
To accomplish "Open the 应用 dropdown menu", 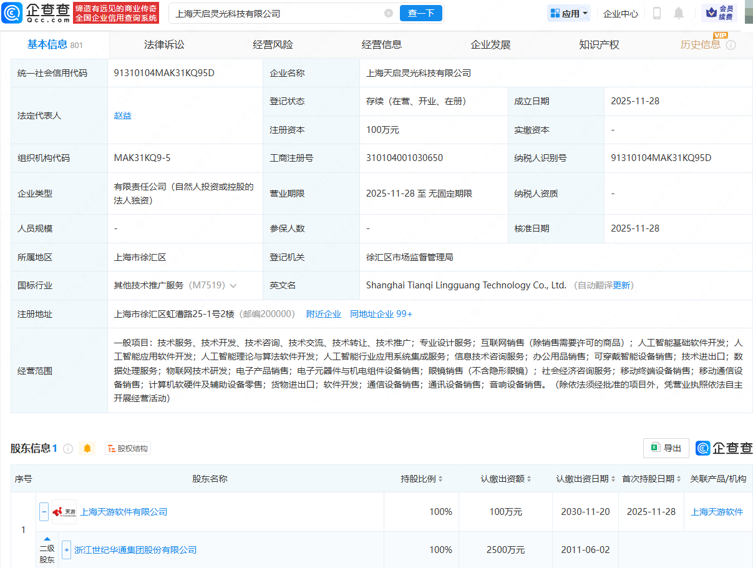I will coord(568,13).
